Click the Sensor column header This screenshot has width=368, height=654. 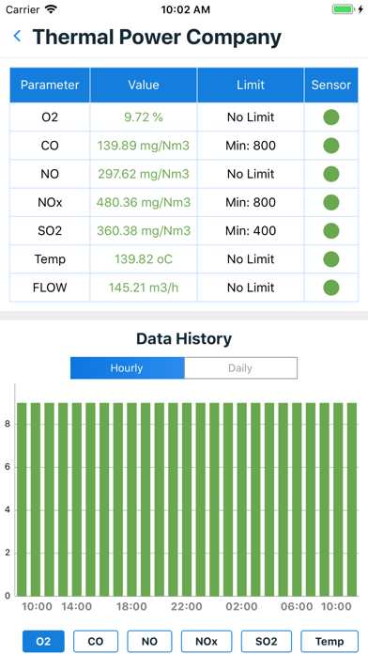click(330, 86)
